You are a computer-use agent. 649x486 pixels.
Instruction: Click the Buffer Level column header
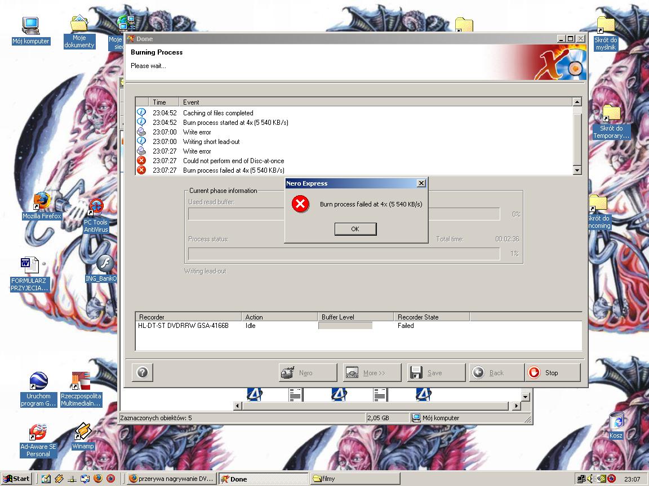tap(355, 317)
